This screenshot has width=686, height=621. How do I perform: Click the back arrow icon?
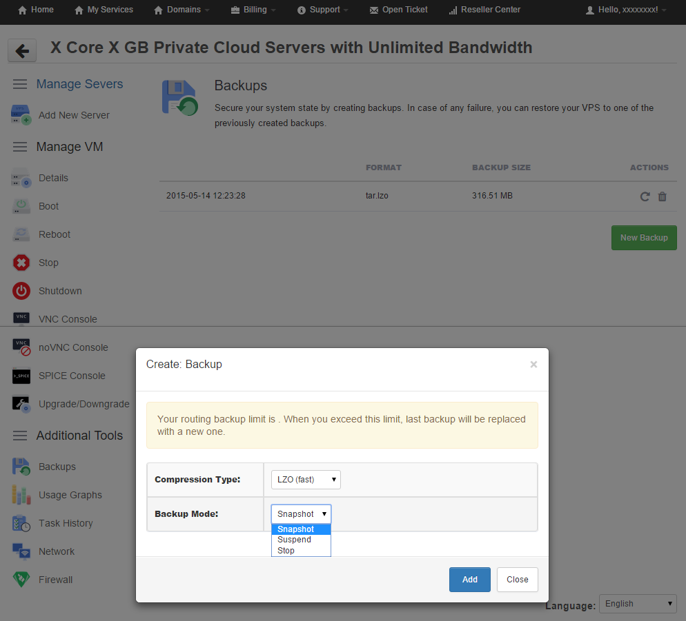tap(22, 50)
